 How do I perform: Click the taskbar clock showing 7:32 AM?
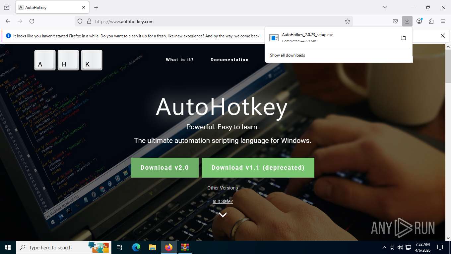pyautogui.click(x=422, y=247)
